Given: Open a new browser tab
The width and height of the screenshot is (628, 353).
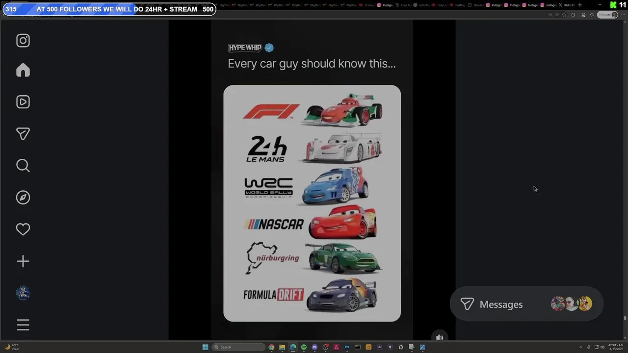Looking at the screenshot, I should 580,5.
